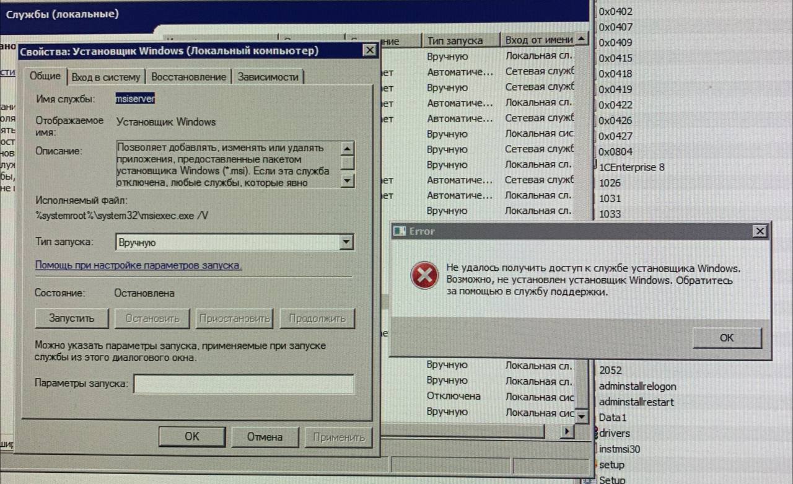
Task: Click the red error icon in Error dialog
Action: pos(424,276)
